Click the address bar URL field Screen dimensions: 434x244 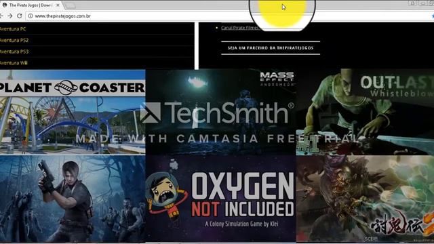coord(230,16)
